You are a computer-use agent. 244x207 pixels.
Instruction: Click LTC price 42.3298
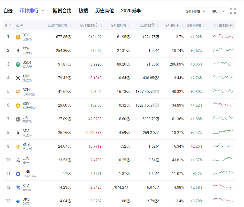pyautogui.click(x=95, y=119)
